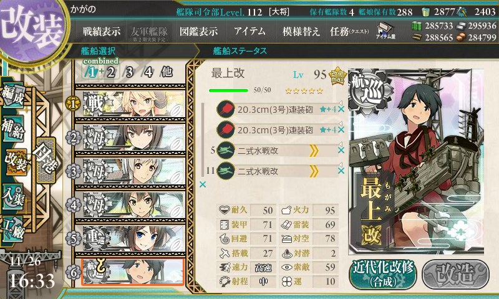The width and height of the screenshot is (499, 299).
Task: Click the green HP bar showing 50/50
Action: (x=228, y=90)
